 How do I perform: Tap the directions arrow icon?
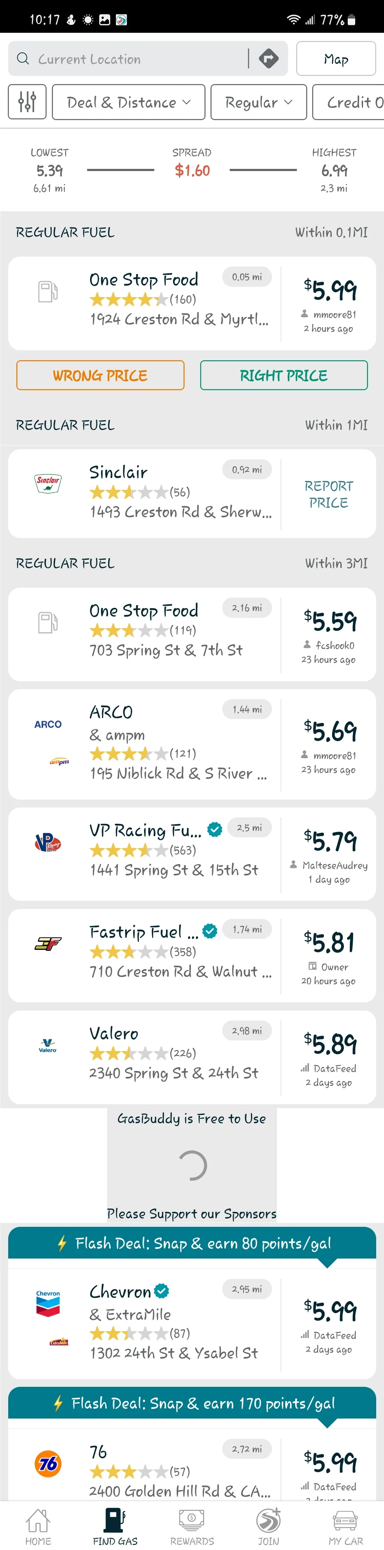pos(269,58)
